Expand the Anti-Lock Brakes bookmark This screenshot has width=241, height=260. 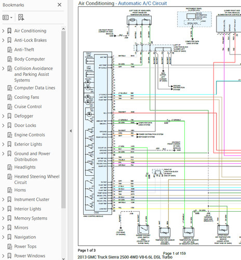click(x=3, y=40)
